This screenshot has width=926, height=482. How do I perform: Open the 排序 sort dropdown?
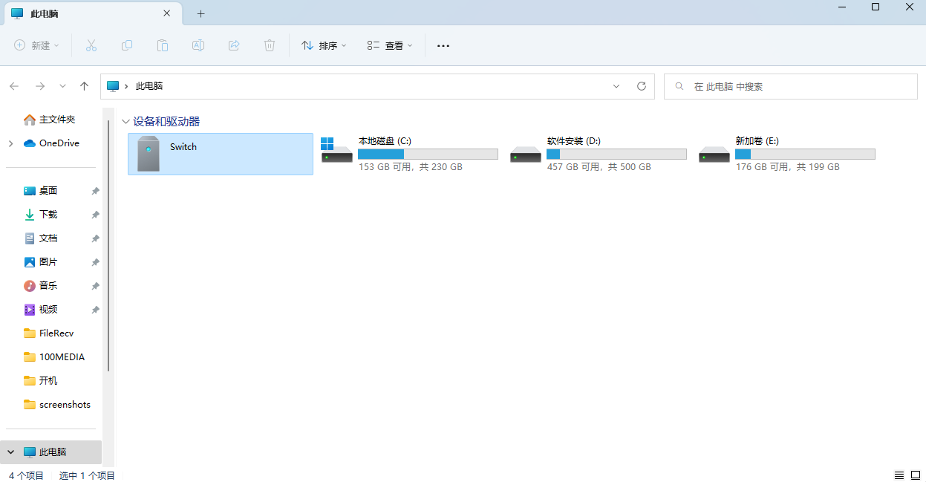tap(324, 45)
